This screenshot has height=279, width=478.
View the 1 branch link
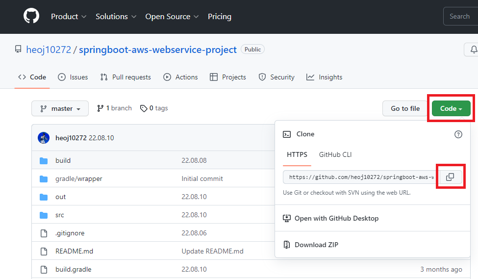tap(114, 108)
